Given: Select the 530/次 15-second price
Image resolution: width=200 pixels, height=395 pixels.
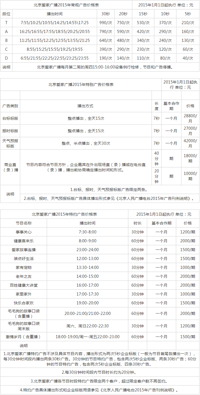Looking at the screenshot, I should (143, 23).
